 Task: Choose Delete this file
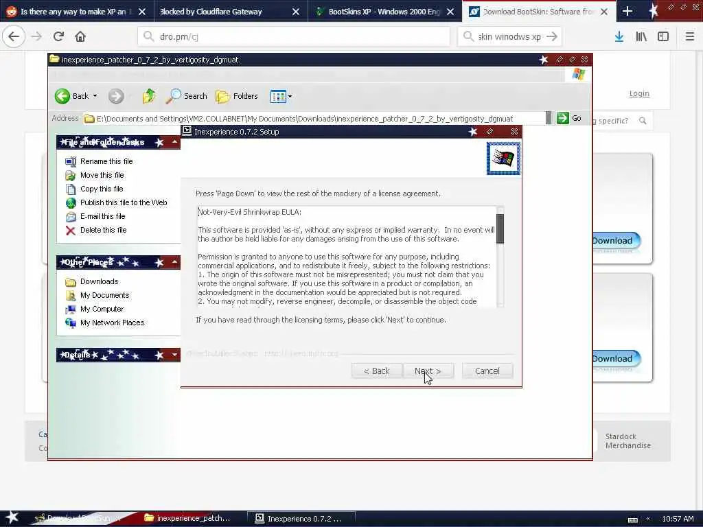pyautogui.click(x=103, y=230)
